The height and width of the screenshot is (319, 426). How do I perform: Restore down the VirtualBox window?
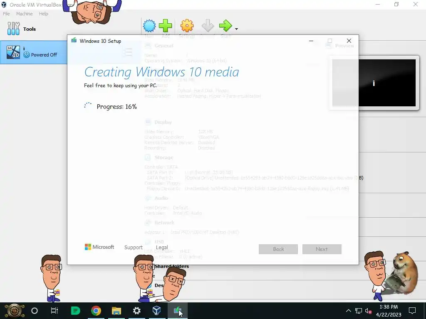tap(396, 4)
